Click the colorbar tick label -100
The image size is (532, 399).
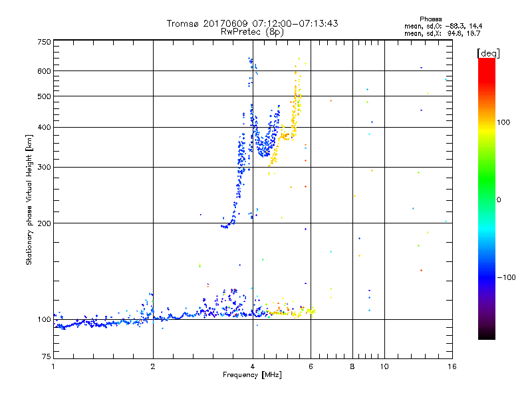tap(506, 277)
